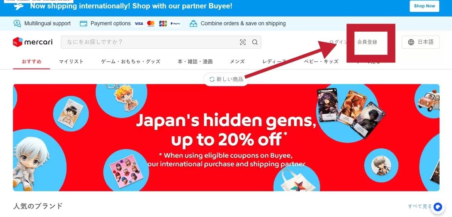Click the refresh icon in 新しい商品

[212, 79]
